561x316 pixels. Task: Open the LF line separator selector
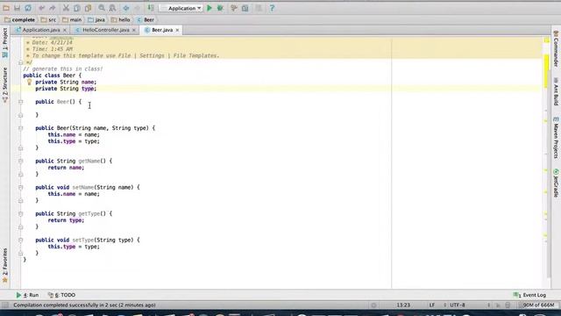437,305
